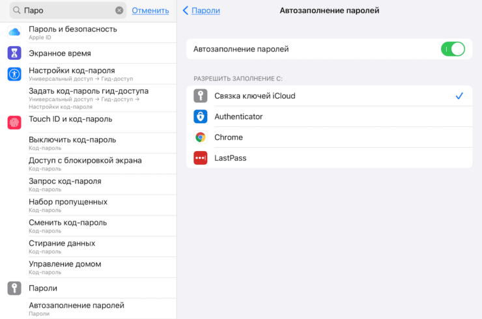The width and height of the screenshot is (482, 319).
Task: Select LastPass for password filling
Action: pos(329,158)
